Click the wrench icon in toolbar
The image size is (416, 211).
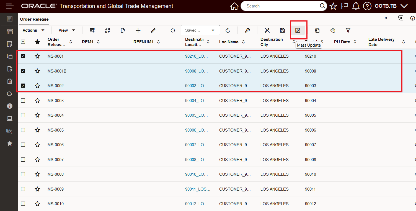(x=247, y=30)
